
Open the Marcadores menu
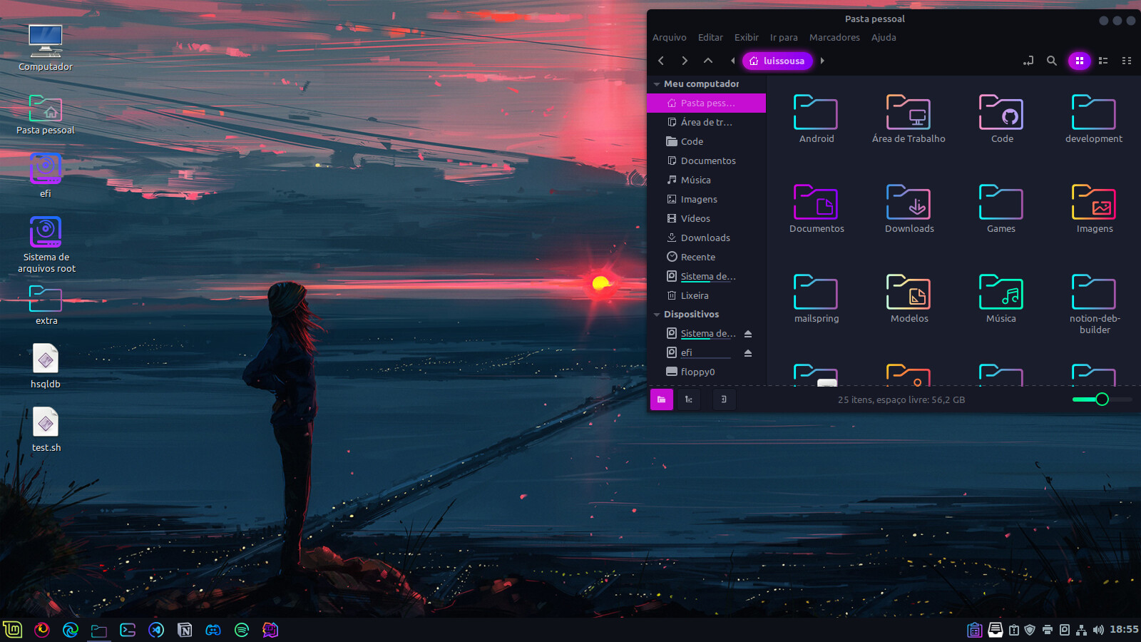coord(834,38)
